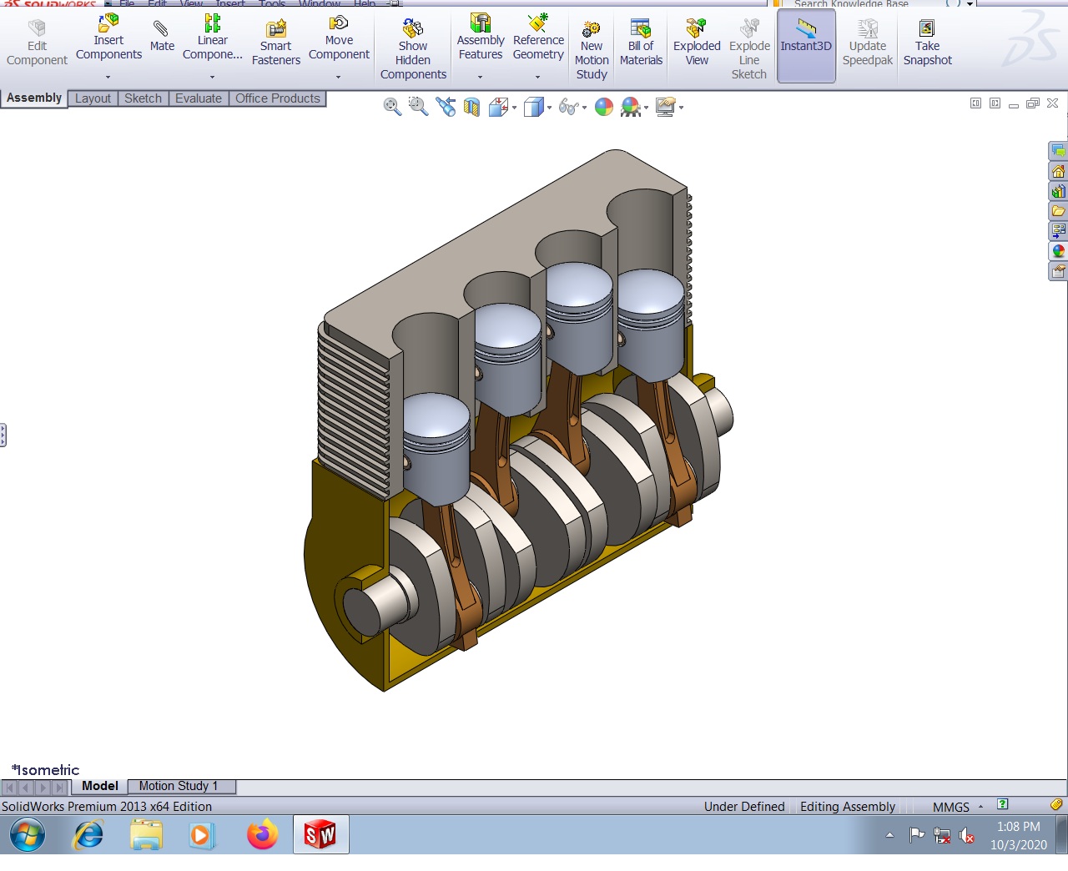
Task: Activate the Section View tool
Action: coord(471,107)
